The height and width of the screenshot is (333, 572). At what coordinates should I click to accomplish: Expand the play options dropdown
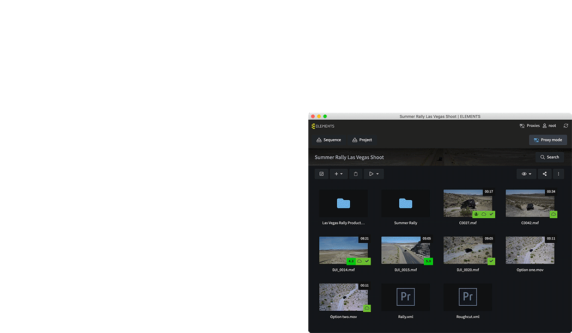(x=374, y=174)
